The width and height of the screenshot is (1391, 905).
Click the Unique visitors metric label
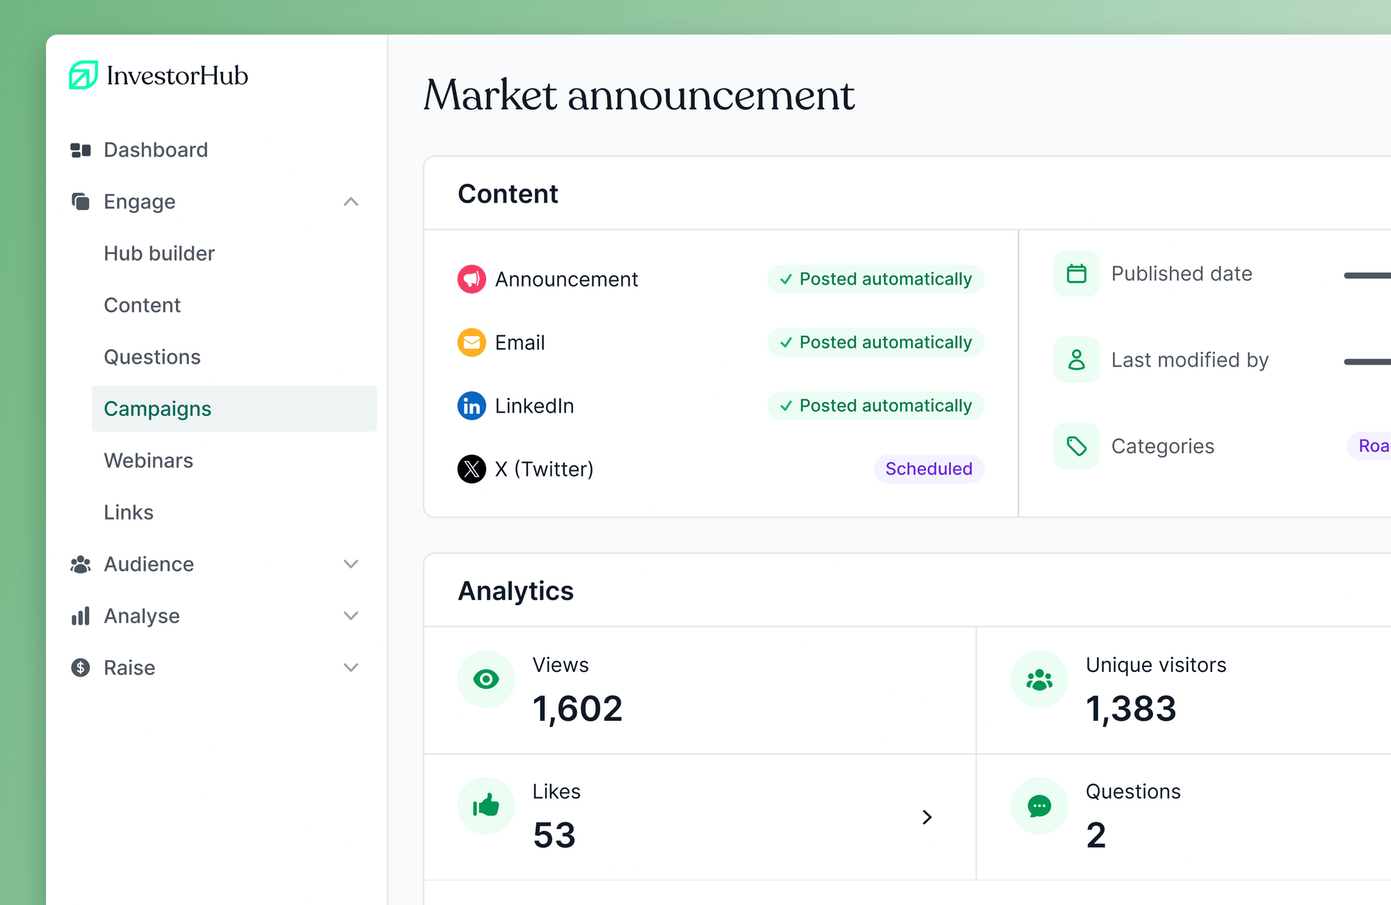pos(1156,665)
